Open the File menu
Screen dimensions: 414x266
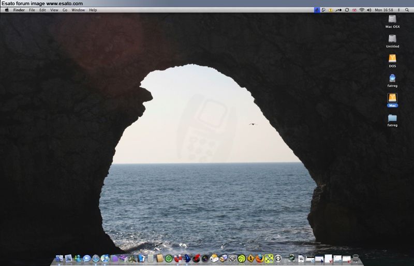pos(32,10)
